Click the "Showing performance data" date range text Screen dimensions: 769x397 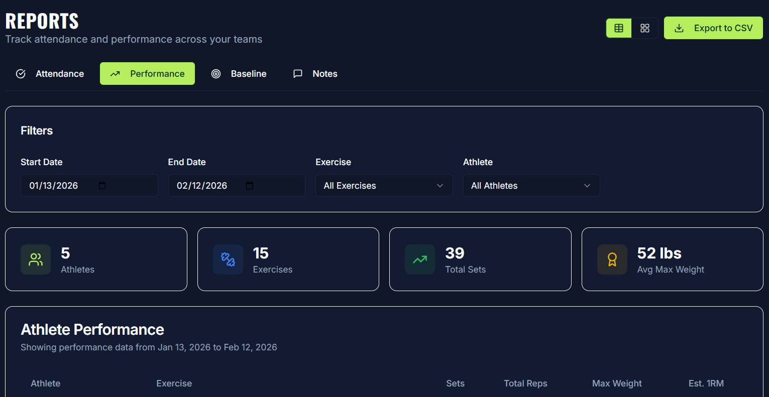point(149,347)
